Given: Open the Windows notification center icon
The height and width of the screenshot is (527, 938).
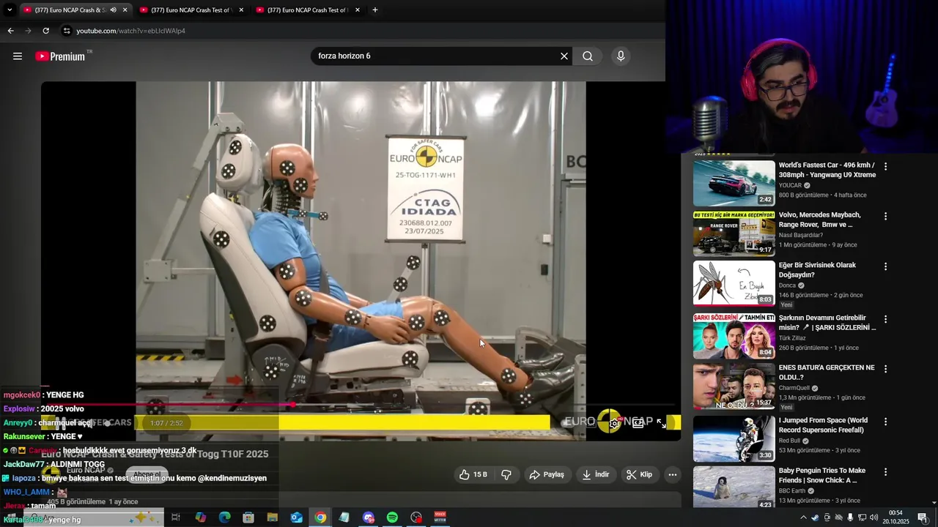Looking at the screenshot, I should pyautogui.click(x=923, y=517).
